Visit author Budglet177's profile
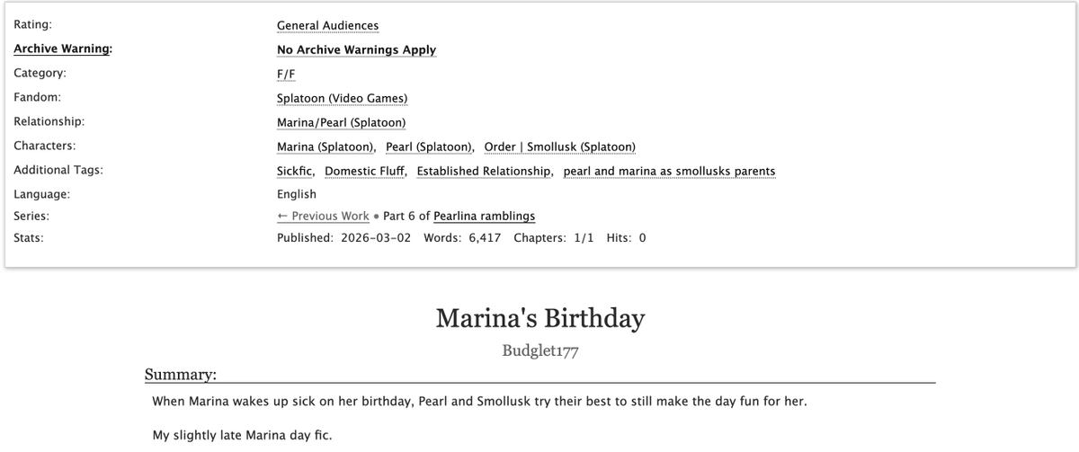This screenshot has width=1079, height=452. pos(539,350)
